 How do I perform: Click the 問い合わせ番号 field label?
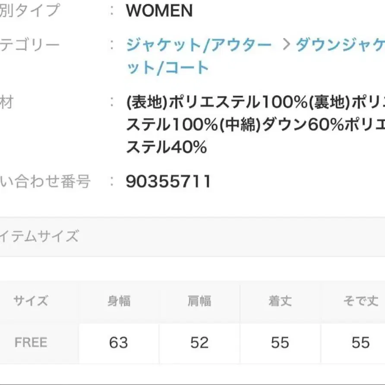(x=45, y=182)
